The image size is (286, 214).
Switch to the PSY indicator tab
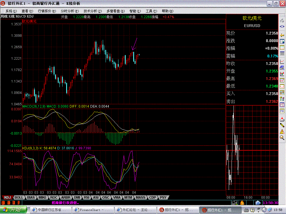point(163,198)
